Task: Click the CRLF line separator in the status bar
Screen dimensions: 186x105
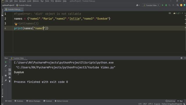Action: pos(145,104)
